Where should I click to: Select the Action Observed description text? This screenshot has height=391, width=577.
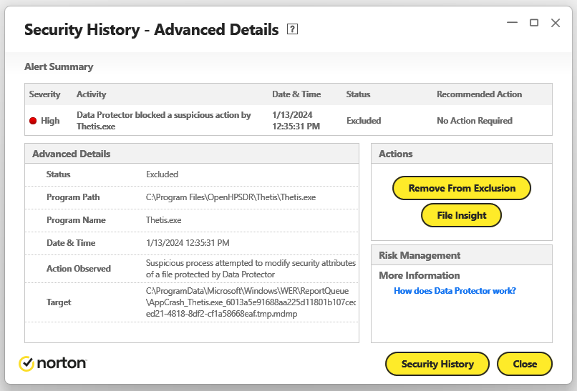[251, 269]
